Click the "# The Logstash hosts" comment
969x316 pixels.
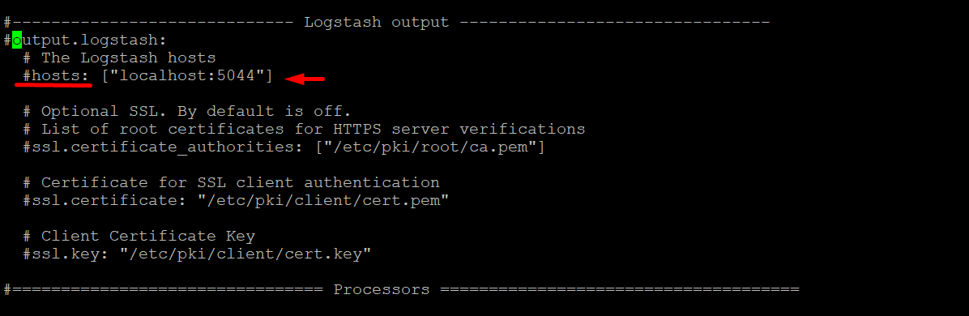119,58
